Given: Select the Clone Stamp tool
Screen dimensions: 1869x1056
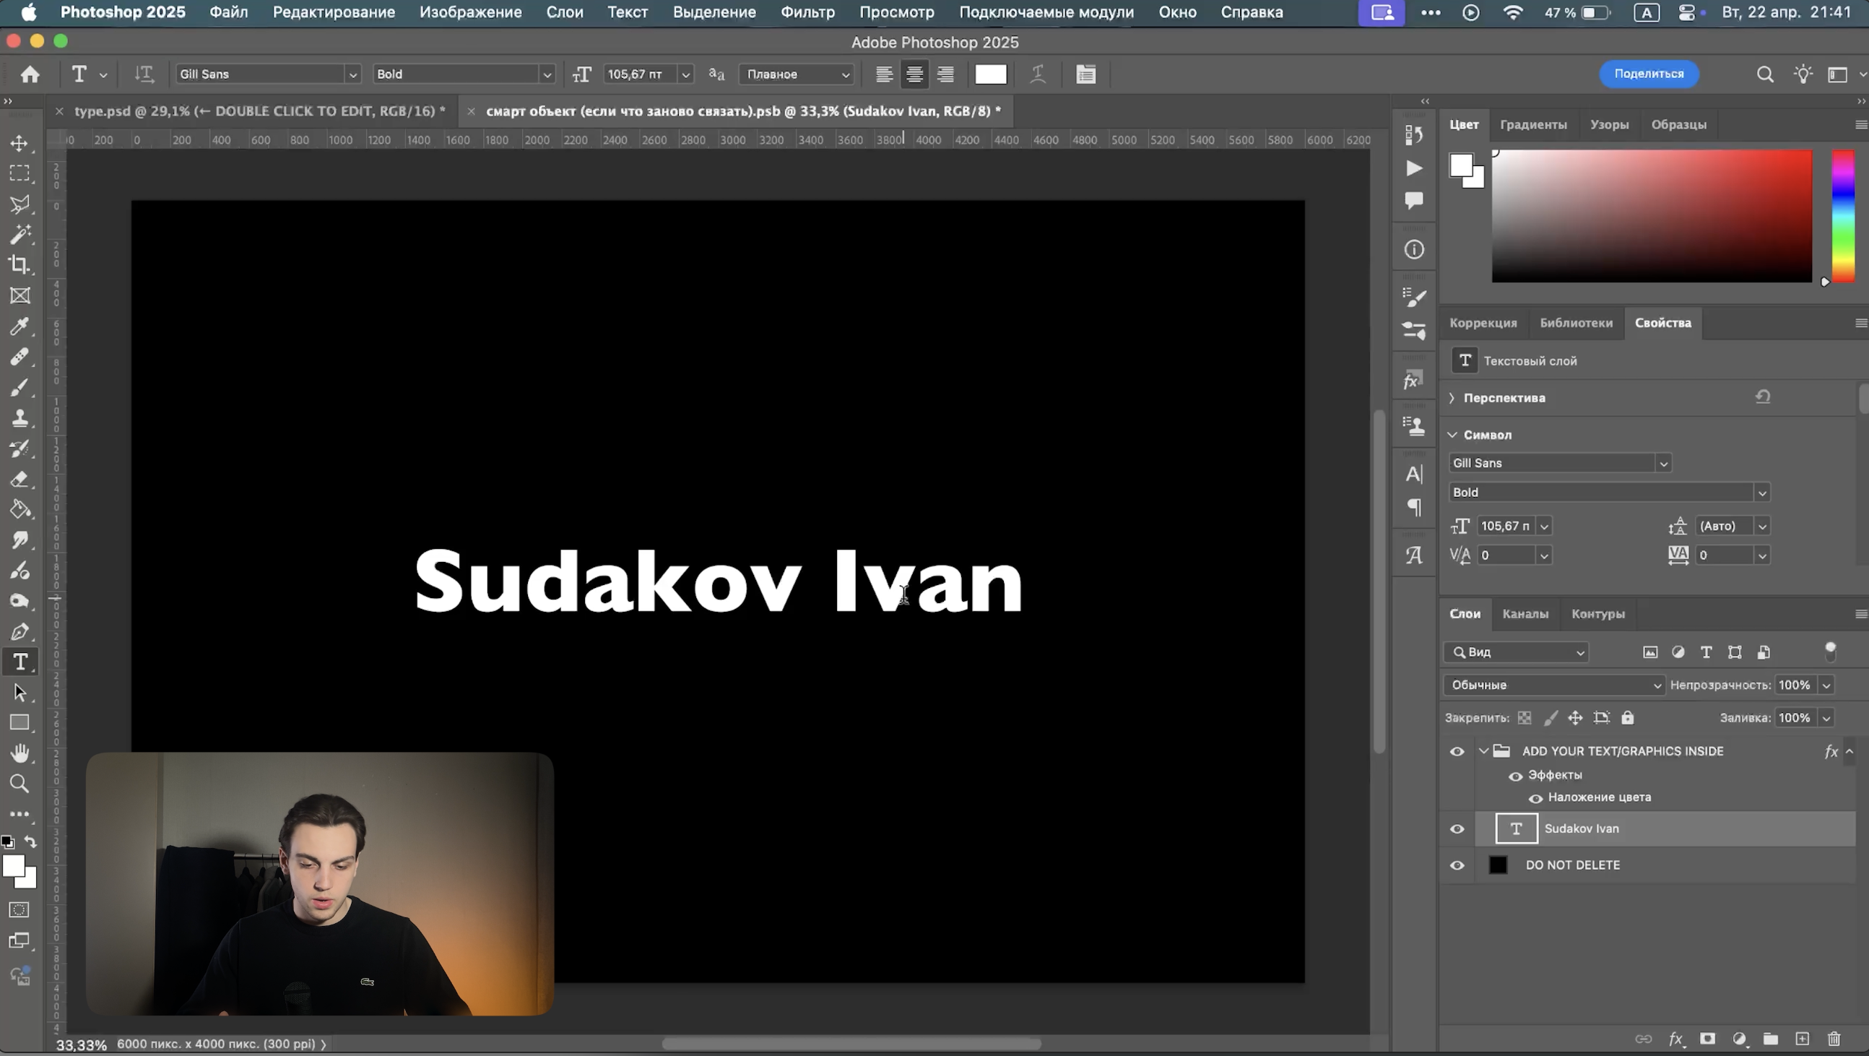Looking at the screenshot, I should [19, 418].
